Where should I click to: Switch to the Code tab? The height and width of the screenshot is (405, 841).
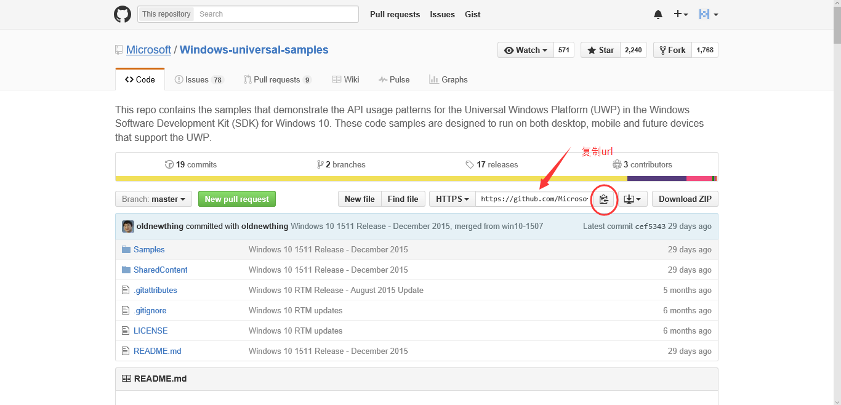click(x=140, y=79)
